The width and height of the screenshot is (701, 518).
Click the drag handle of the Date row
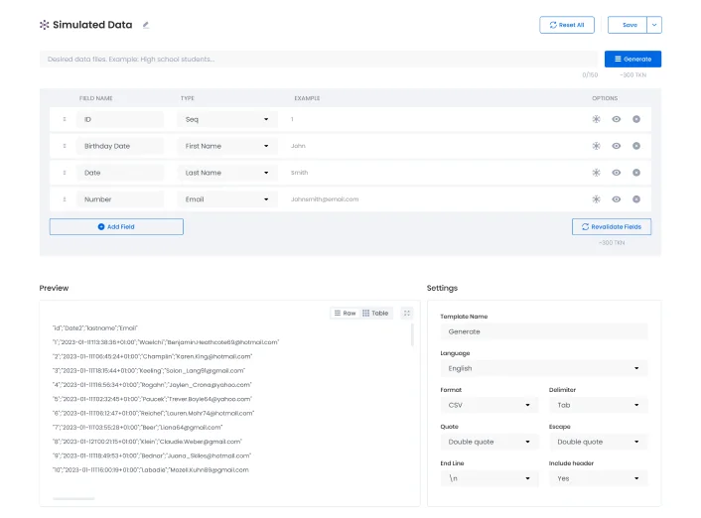65,173
